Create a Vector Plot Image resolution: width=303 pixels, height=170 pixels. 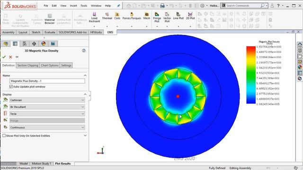tap(167, 17)
